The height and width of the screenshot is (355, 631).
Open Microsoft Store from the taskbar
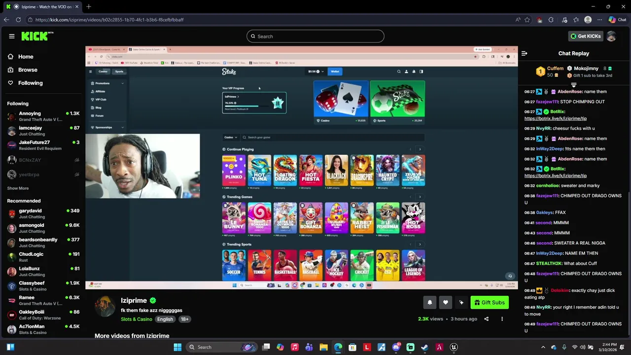click(x=352, y=347)
